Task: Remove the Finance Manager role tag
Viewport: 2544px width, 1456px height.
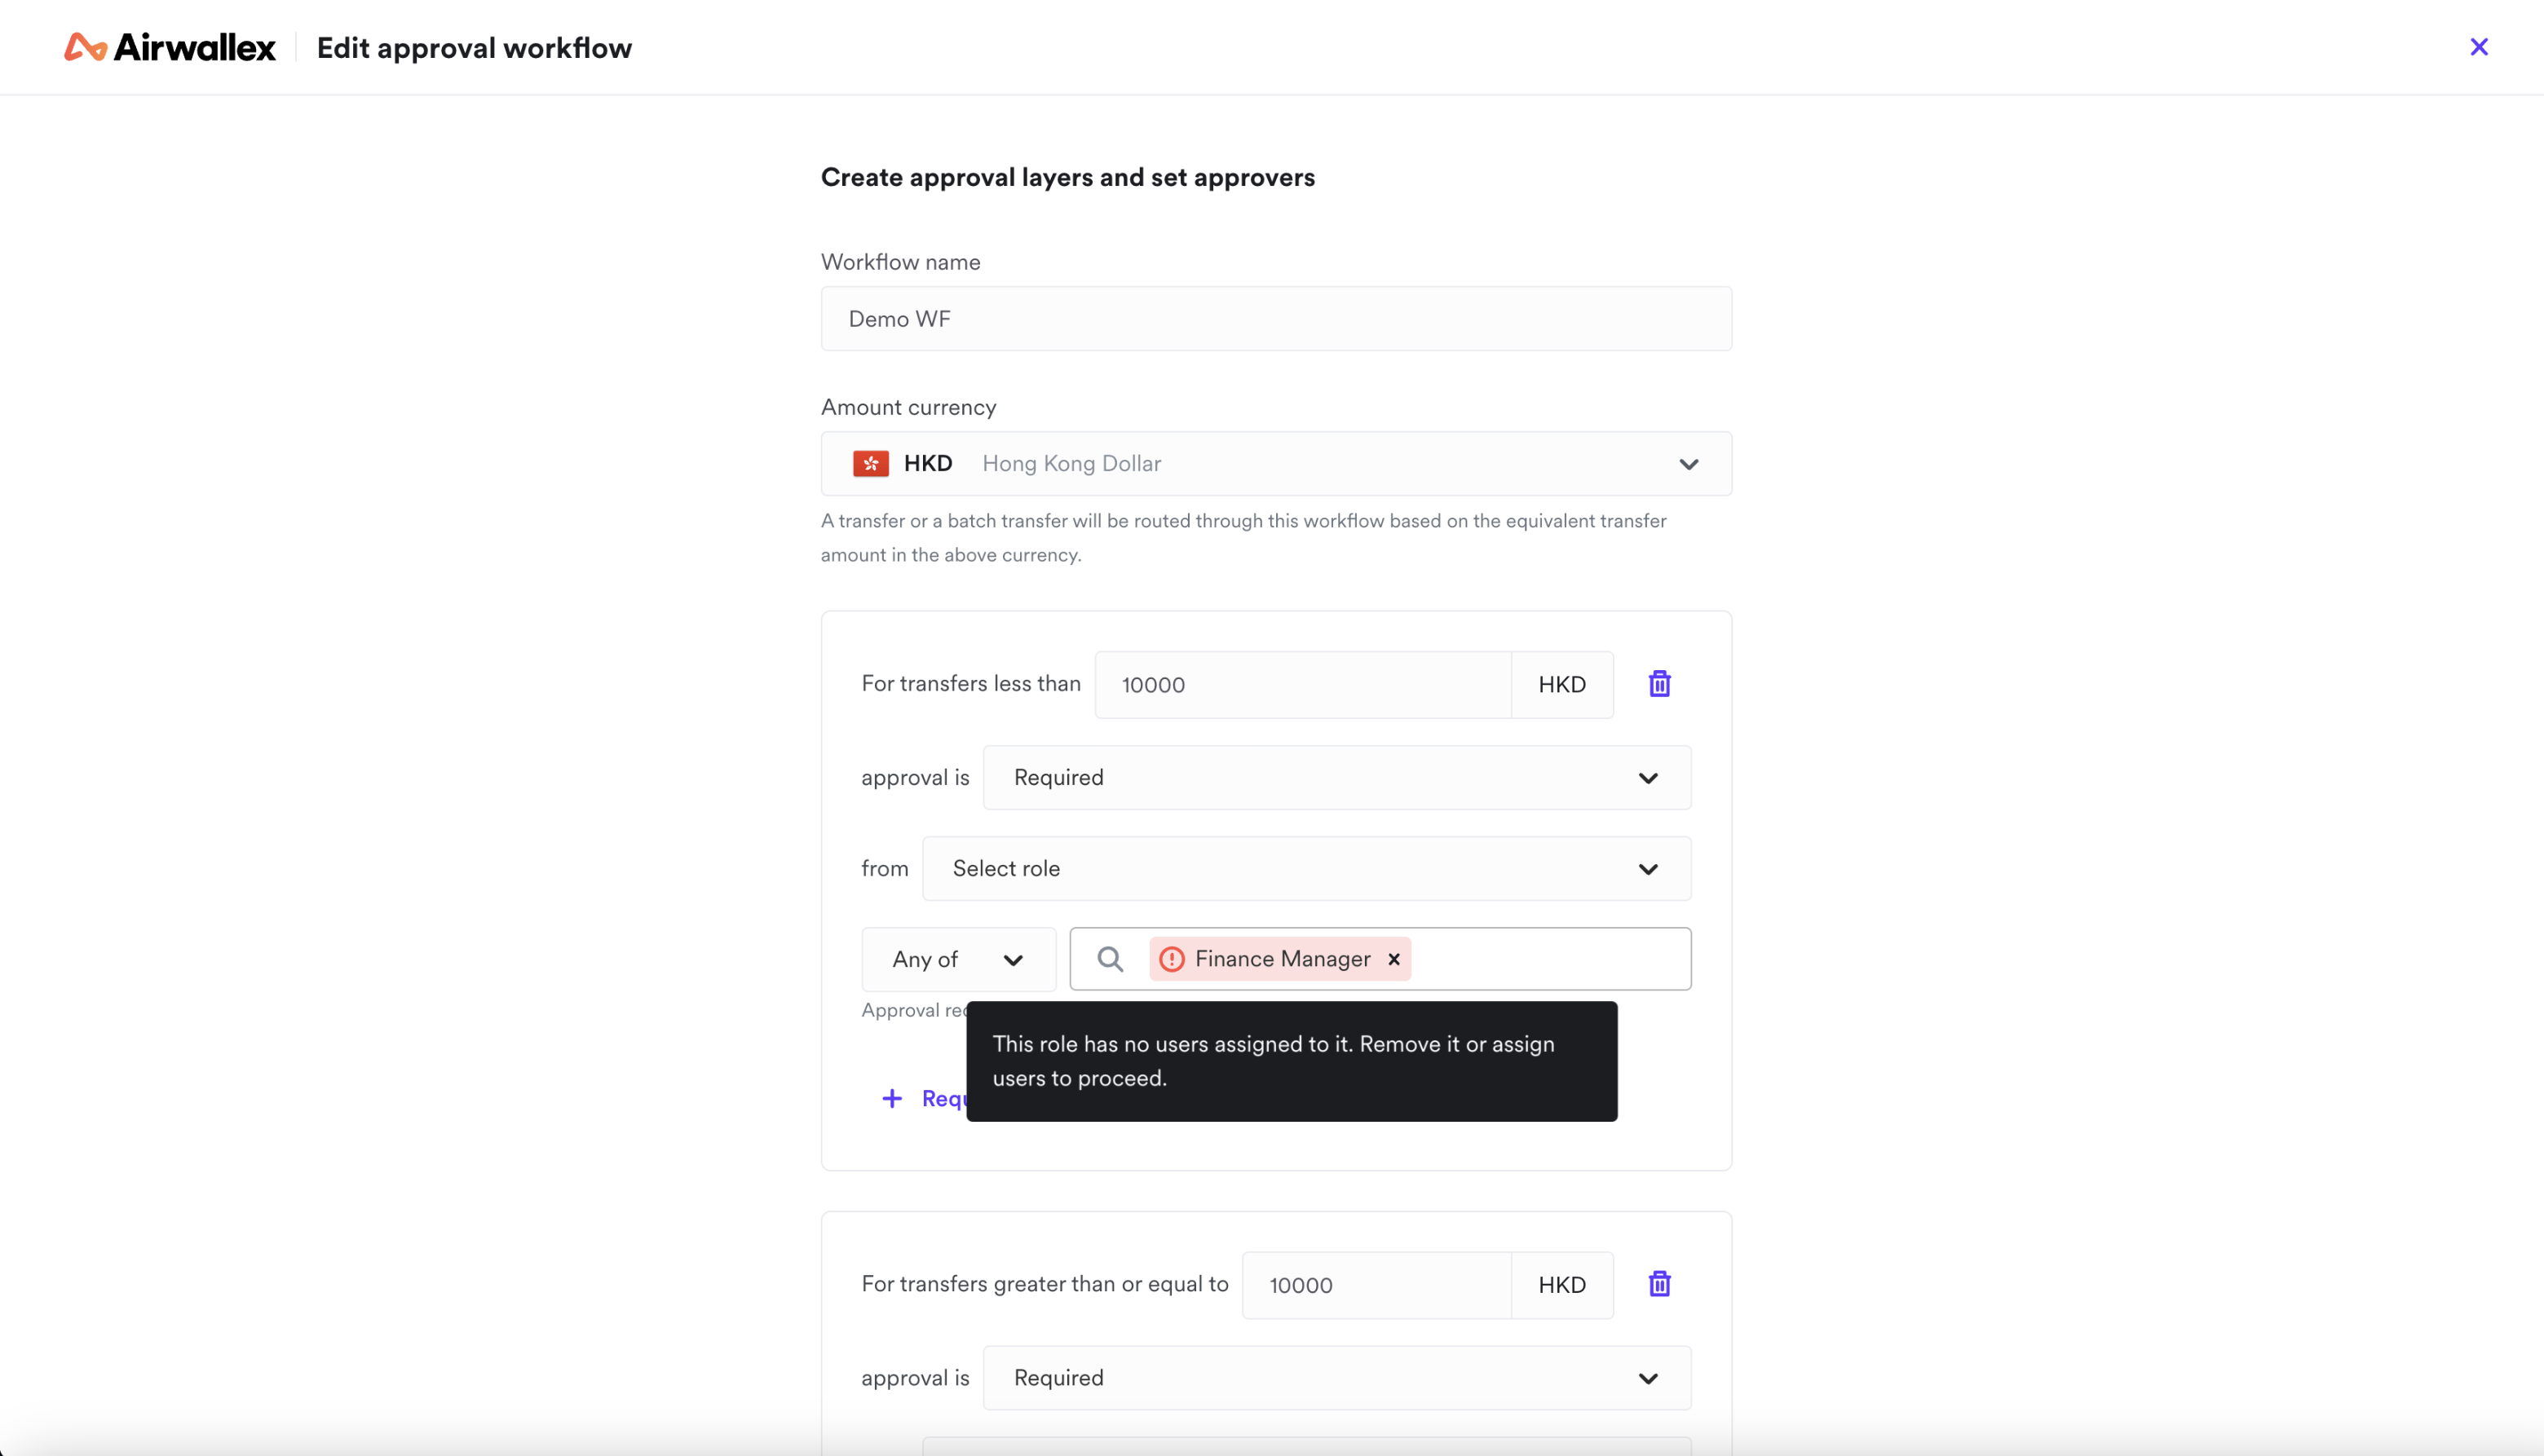Action: click(x=1394, y=960)
